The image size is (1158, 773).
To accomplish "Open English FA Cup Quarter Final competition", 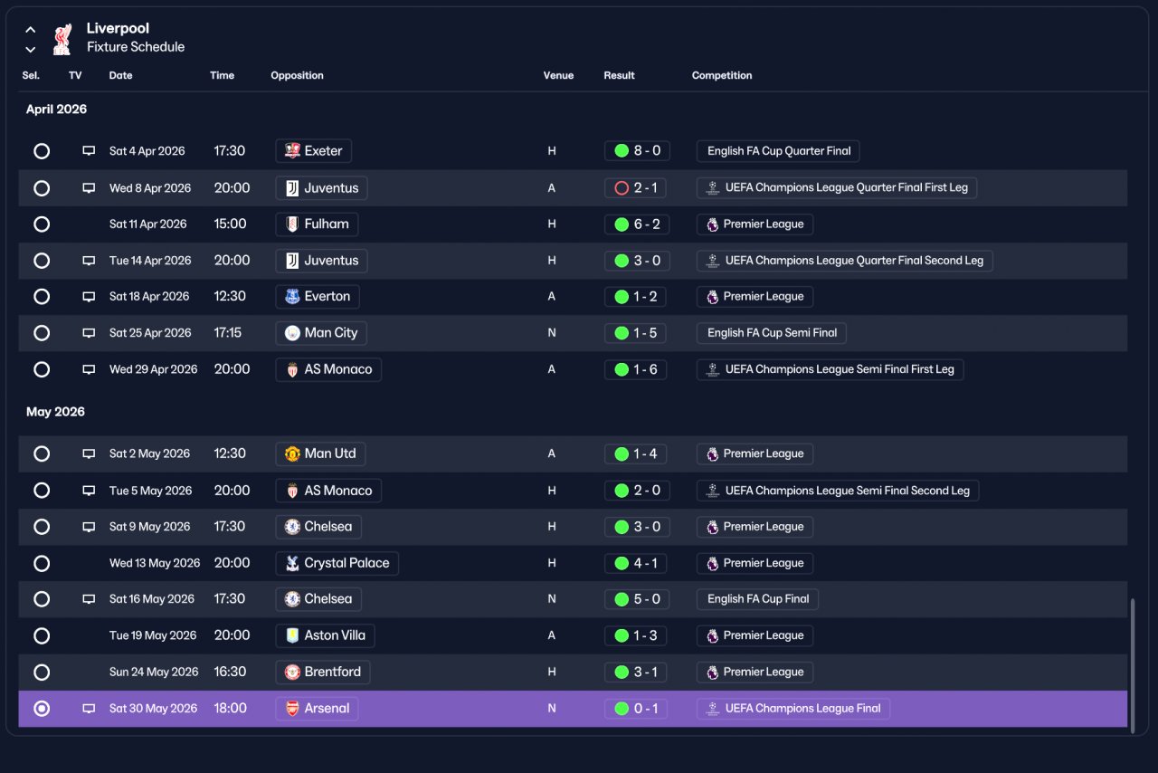I will point(778,151).
